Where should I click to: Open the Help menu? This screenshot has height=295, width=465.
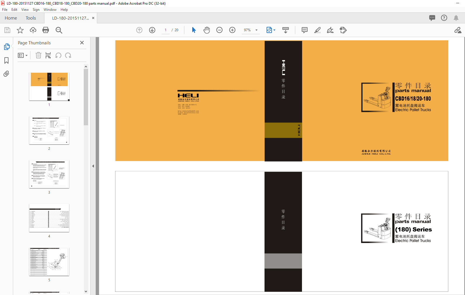tap(64, 10)
